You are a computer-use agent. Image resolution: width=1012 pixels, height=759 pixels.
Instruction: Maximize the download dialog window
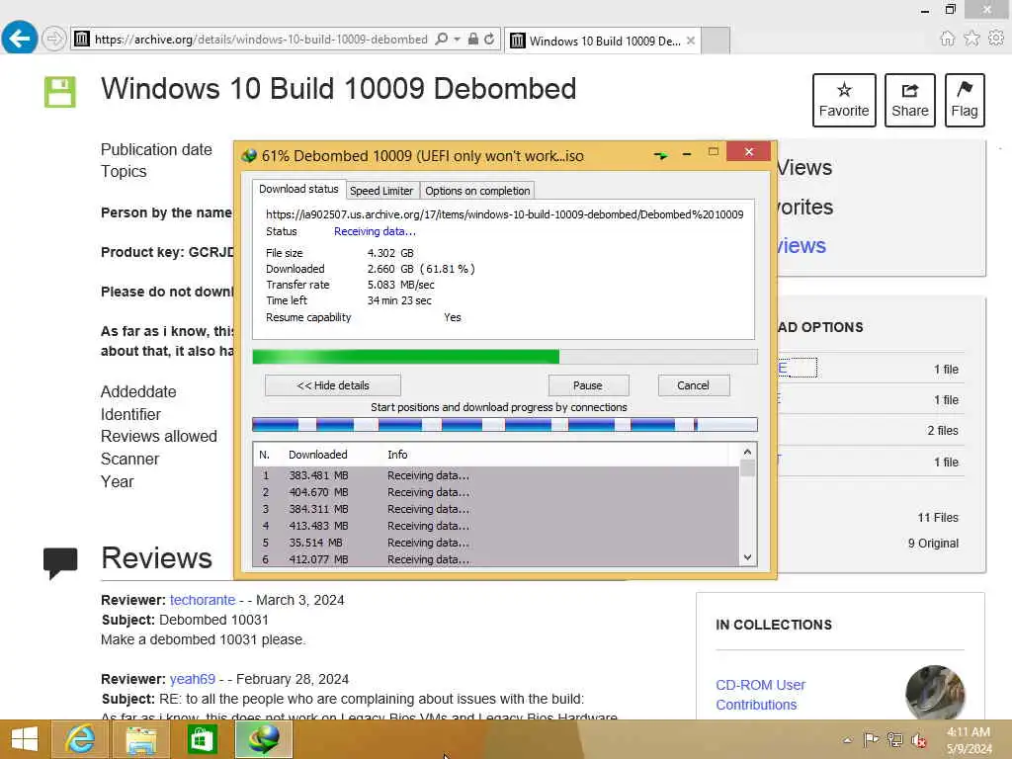(714, 151)
